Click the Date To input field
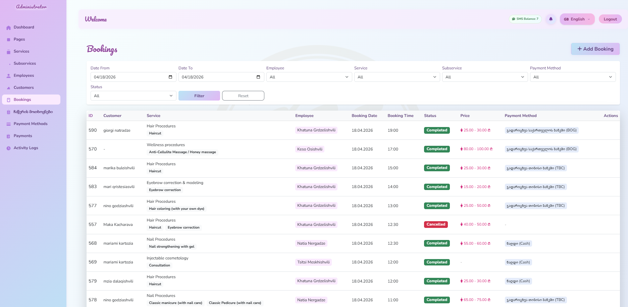This screenshot has width=628, height=307. pos(221,77)
